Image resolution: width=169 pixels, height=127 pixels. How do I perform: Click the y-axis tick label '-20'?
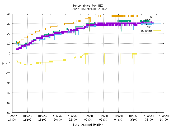point(8,73)
